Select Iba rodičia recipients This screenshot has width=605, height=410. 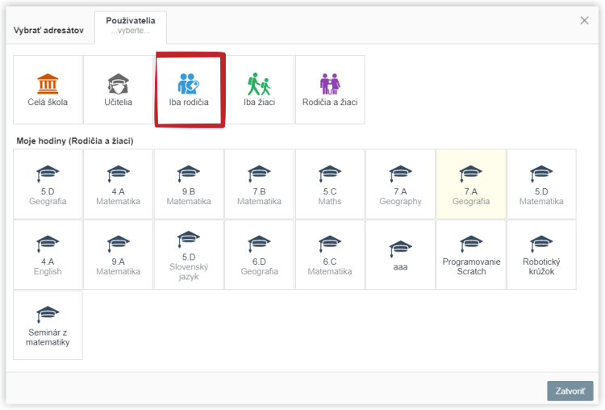tap(189, 90)
